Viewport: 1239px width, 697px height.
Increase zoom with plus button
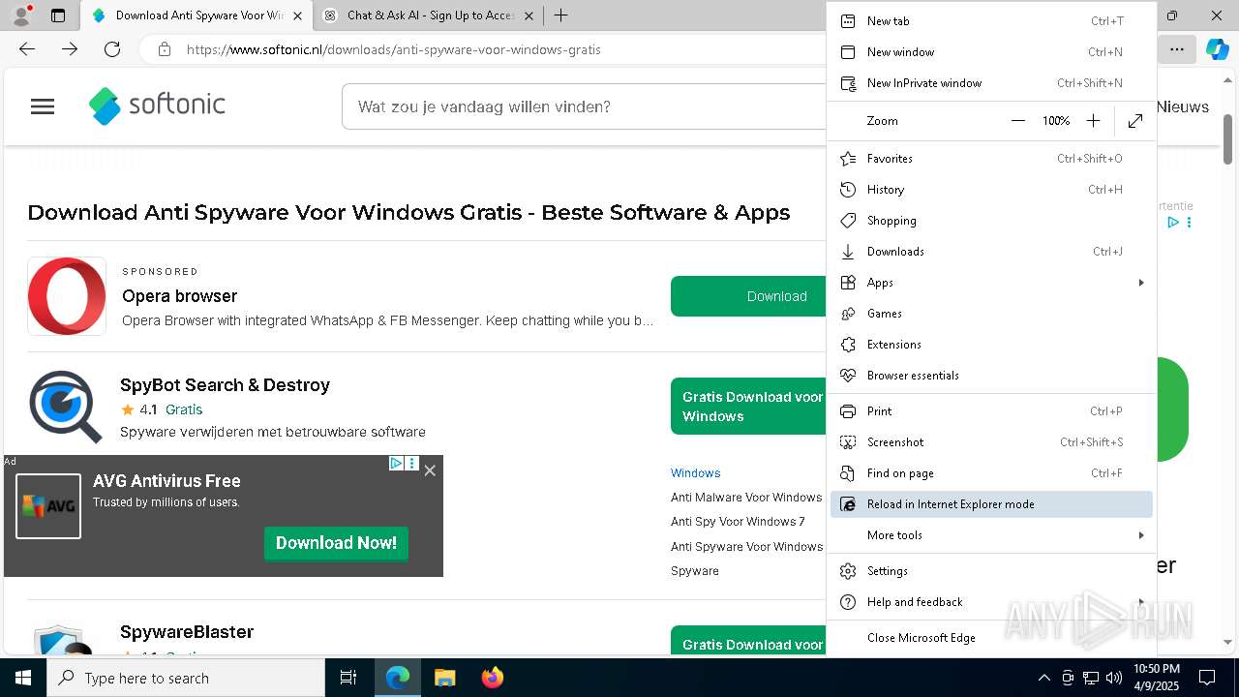pos(1093,121)
